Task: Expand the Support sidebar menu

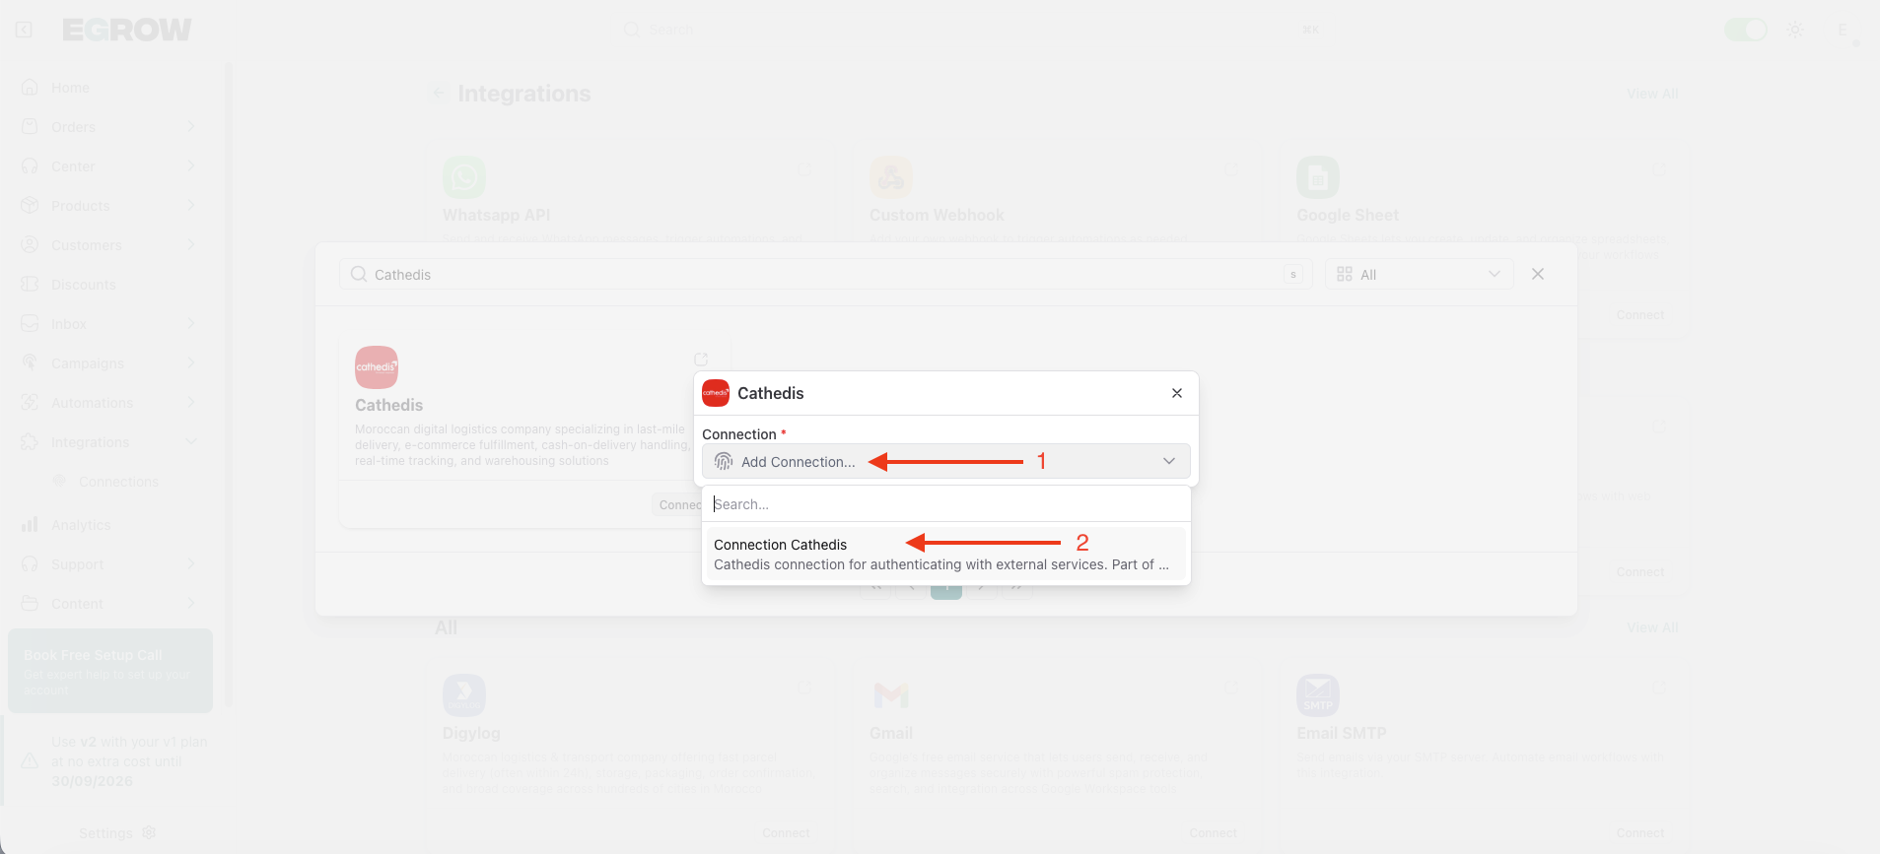Action: tap(108, 564)
